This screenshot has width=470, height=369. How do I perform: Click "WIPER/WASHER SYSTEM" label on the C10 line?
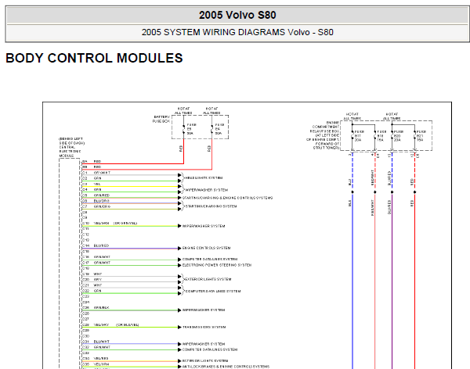pos(204,226)
